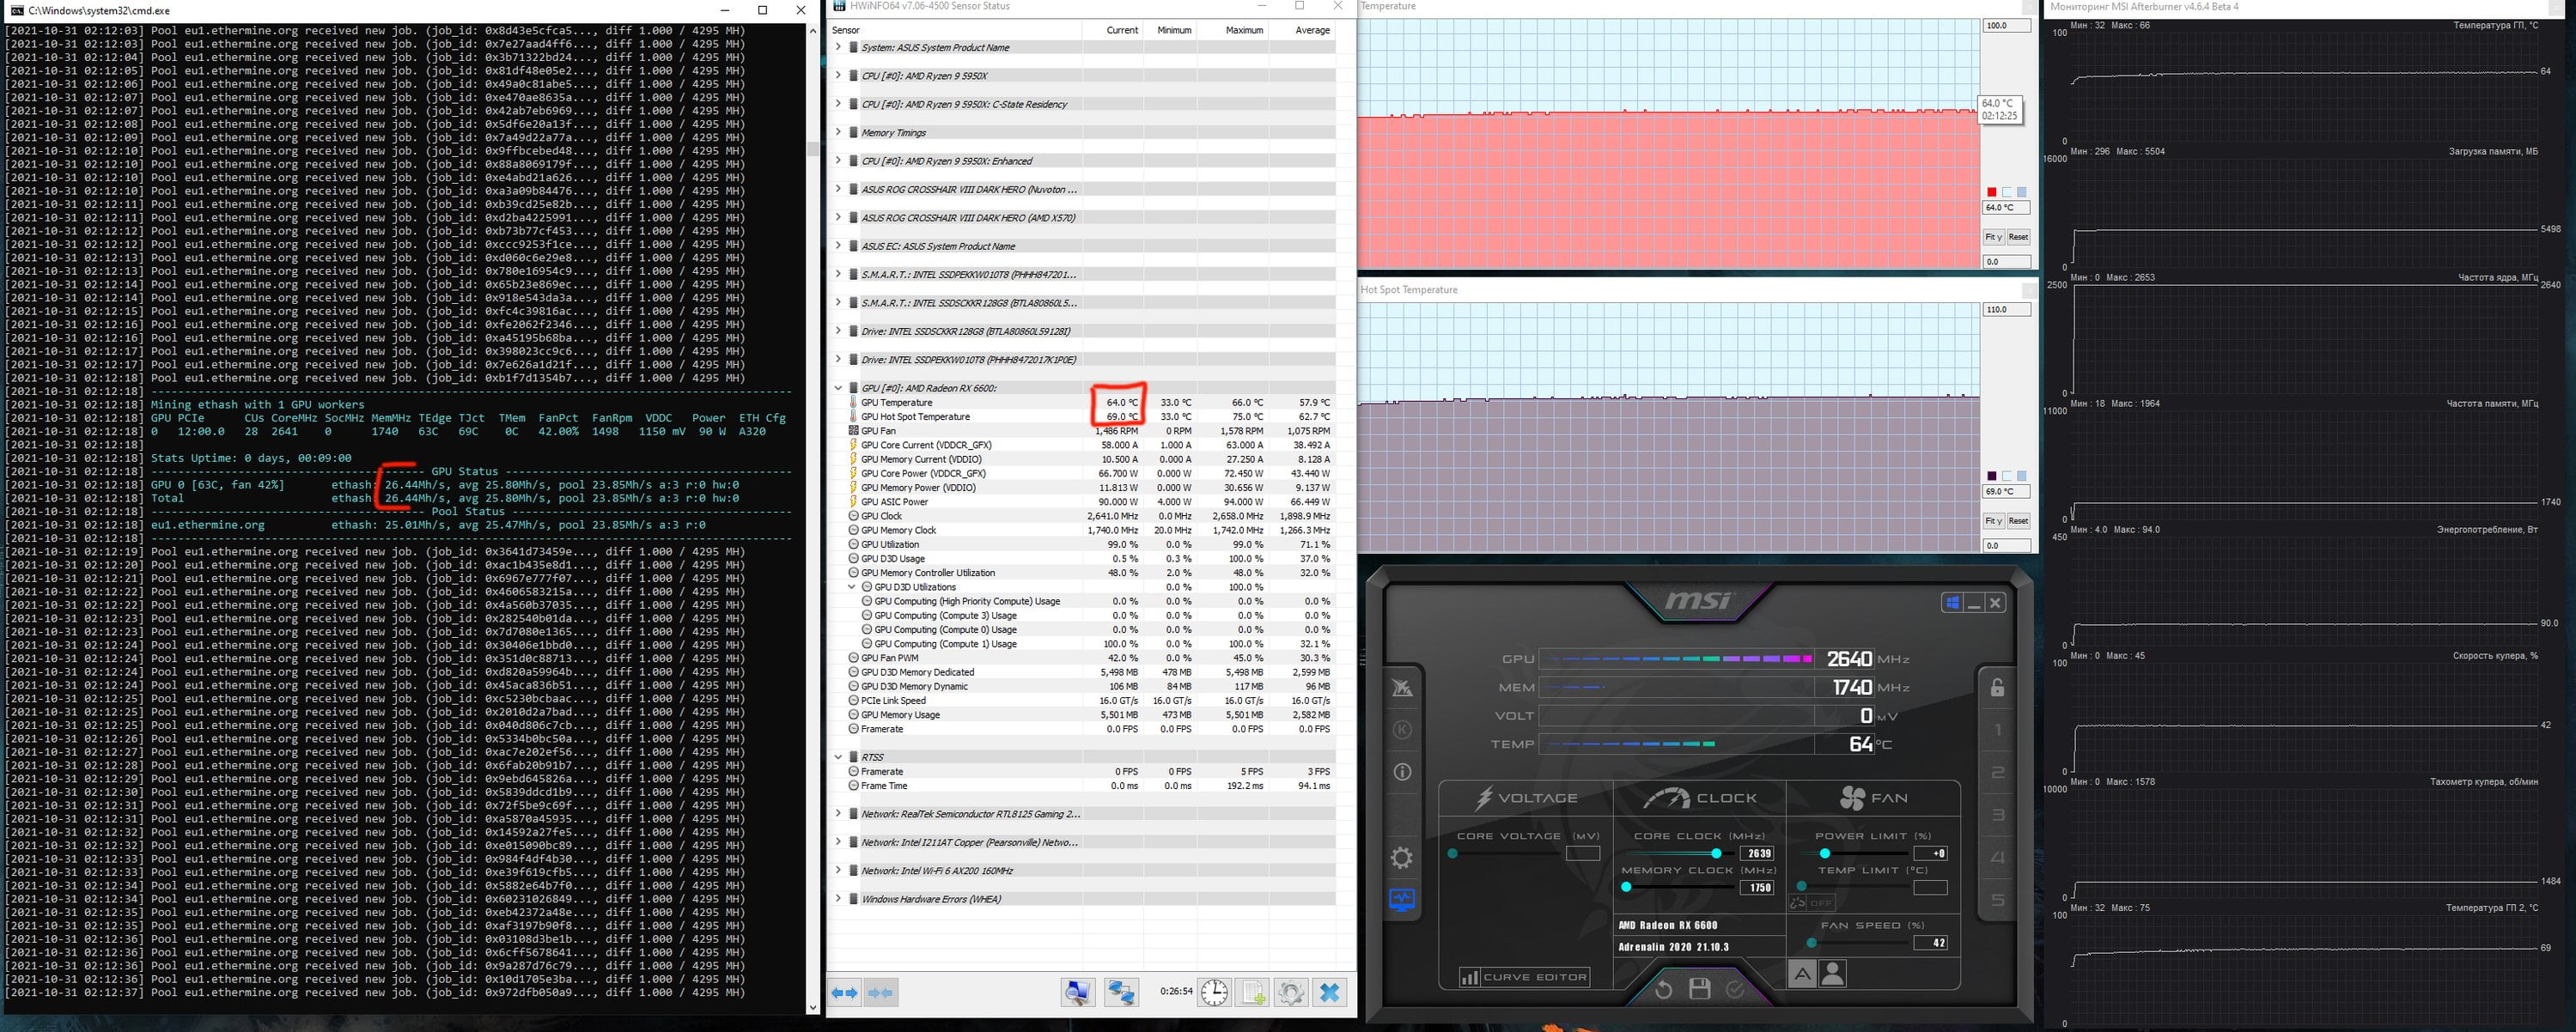This screenshot has width=2576, height=1032.
Task: Open MSI Afterburner settings gear
Action: [x=1402, y=858]
